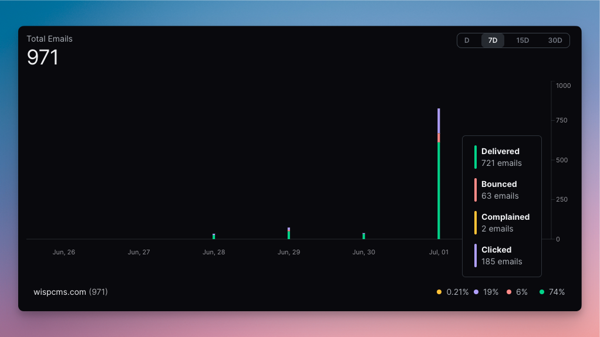600x337 pixels.
Task: Click the Complained tooltip entry
Action: click(502, 223)
